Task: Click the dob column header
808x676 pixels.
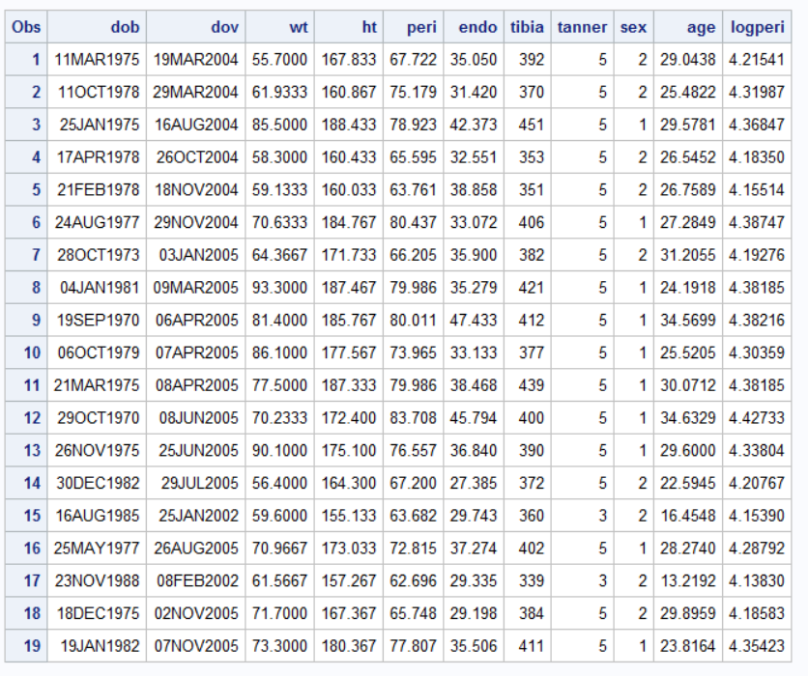Action: pyautogui.click(x=126, y=28)
